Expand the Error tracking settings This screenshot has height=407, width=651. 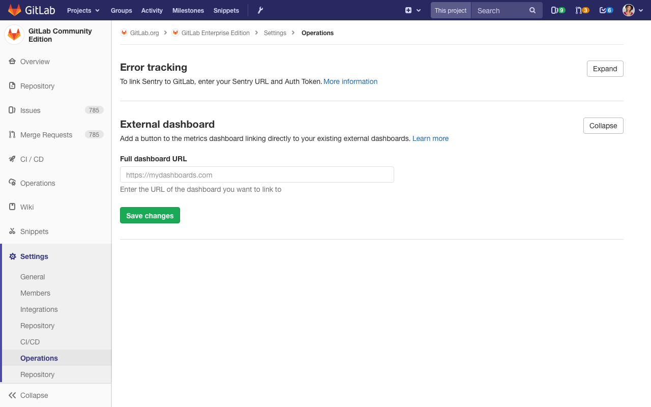605,69
